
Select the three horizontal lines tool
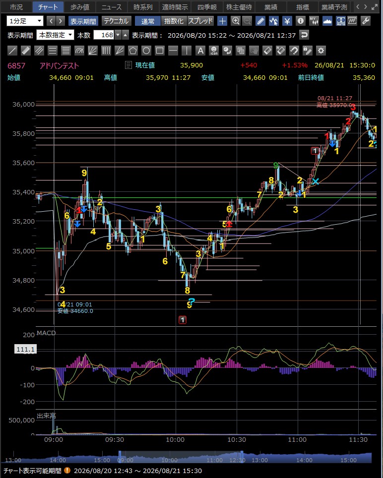tap(53, 50)
